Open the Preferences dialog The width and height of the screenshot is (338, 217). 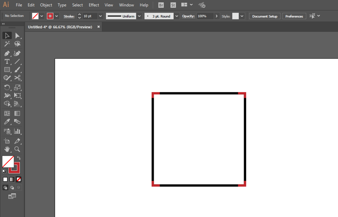point(294,16)
